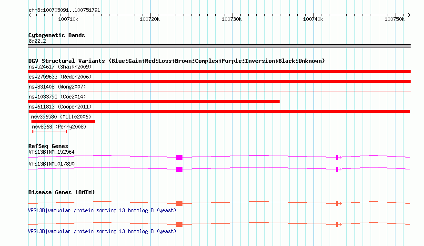Click the 100750k ruler position label
Image resolution: width=424 pixels, height=246 pixels.
[394, 19]
